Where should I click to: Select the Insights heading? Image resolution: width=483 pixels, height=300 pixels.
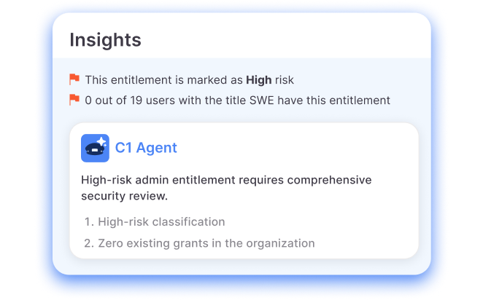(105, 39)
